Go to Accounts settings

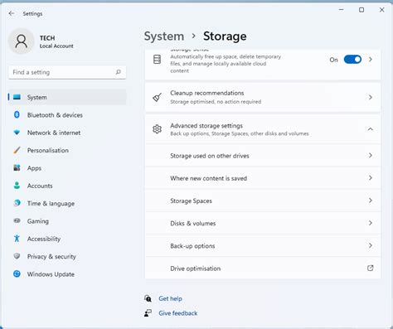tap(67, 186)
